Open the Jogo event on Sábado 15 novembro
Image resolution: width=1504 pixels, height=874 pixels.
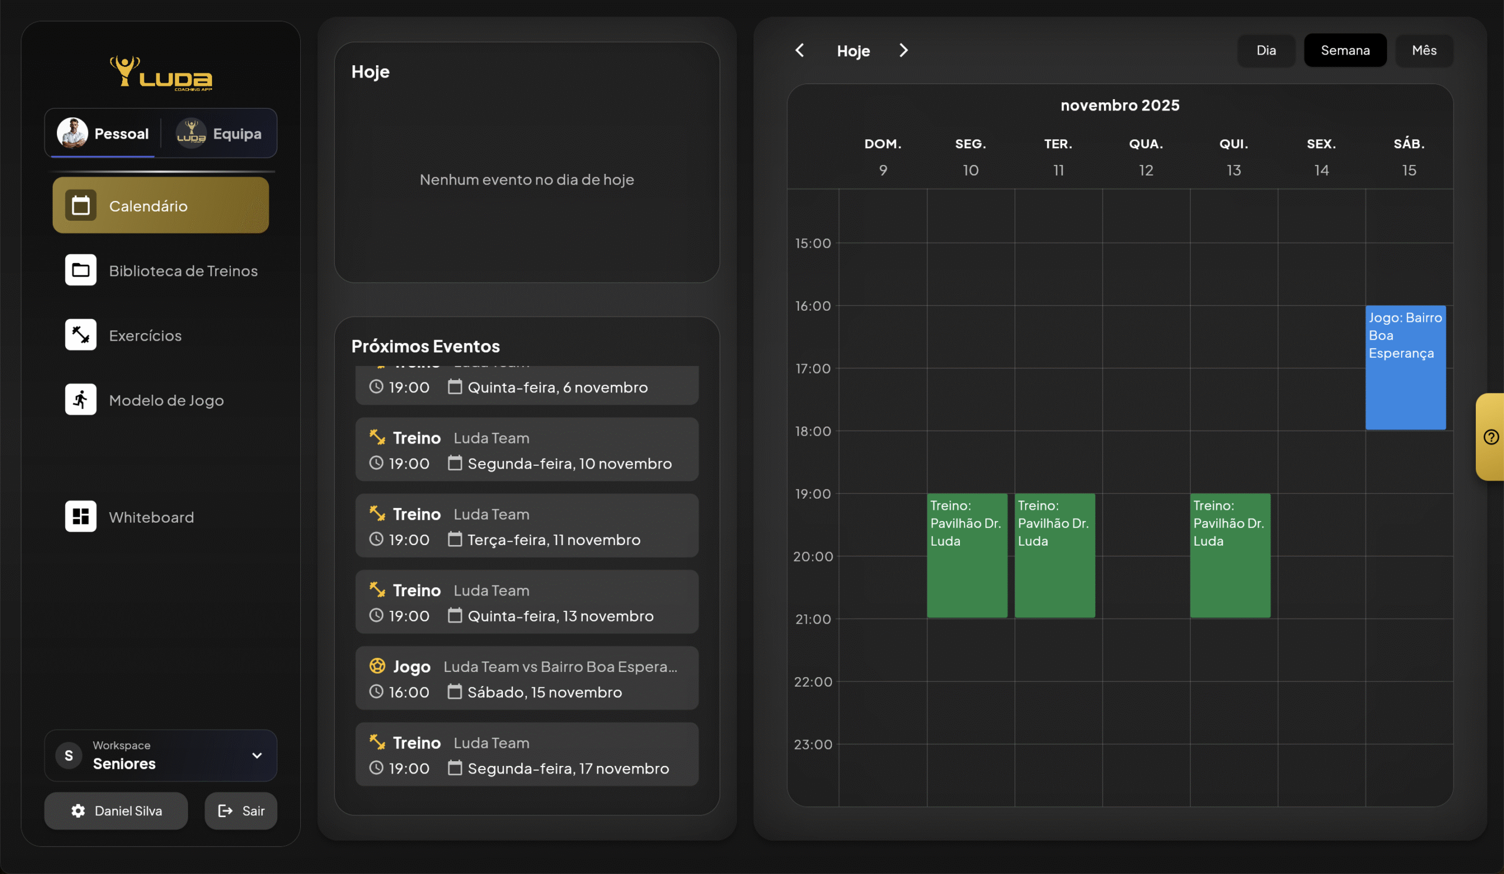click(x=526, y=678)
